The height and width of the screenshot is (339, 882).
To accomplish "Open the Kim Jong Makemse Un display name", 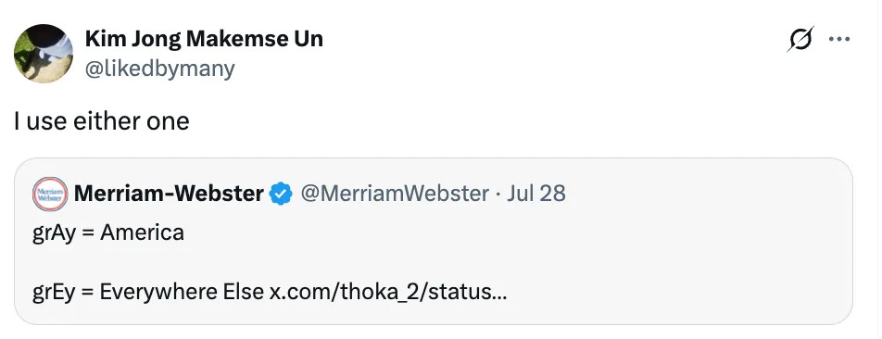I will [x=204, y=39].
